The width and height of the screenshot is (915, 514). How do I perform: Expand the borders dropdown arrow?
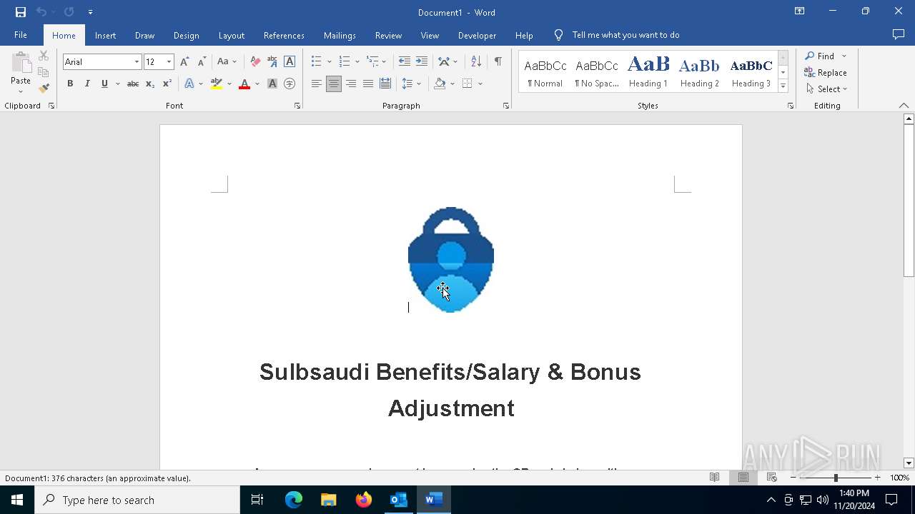[x=480, y=84]
